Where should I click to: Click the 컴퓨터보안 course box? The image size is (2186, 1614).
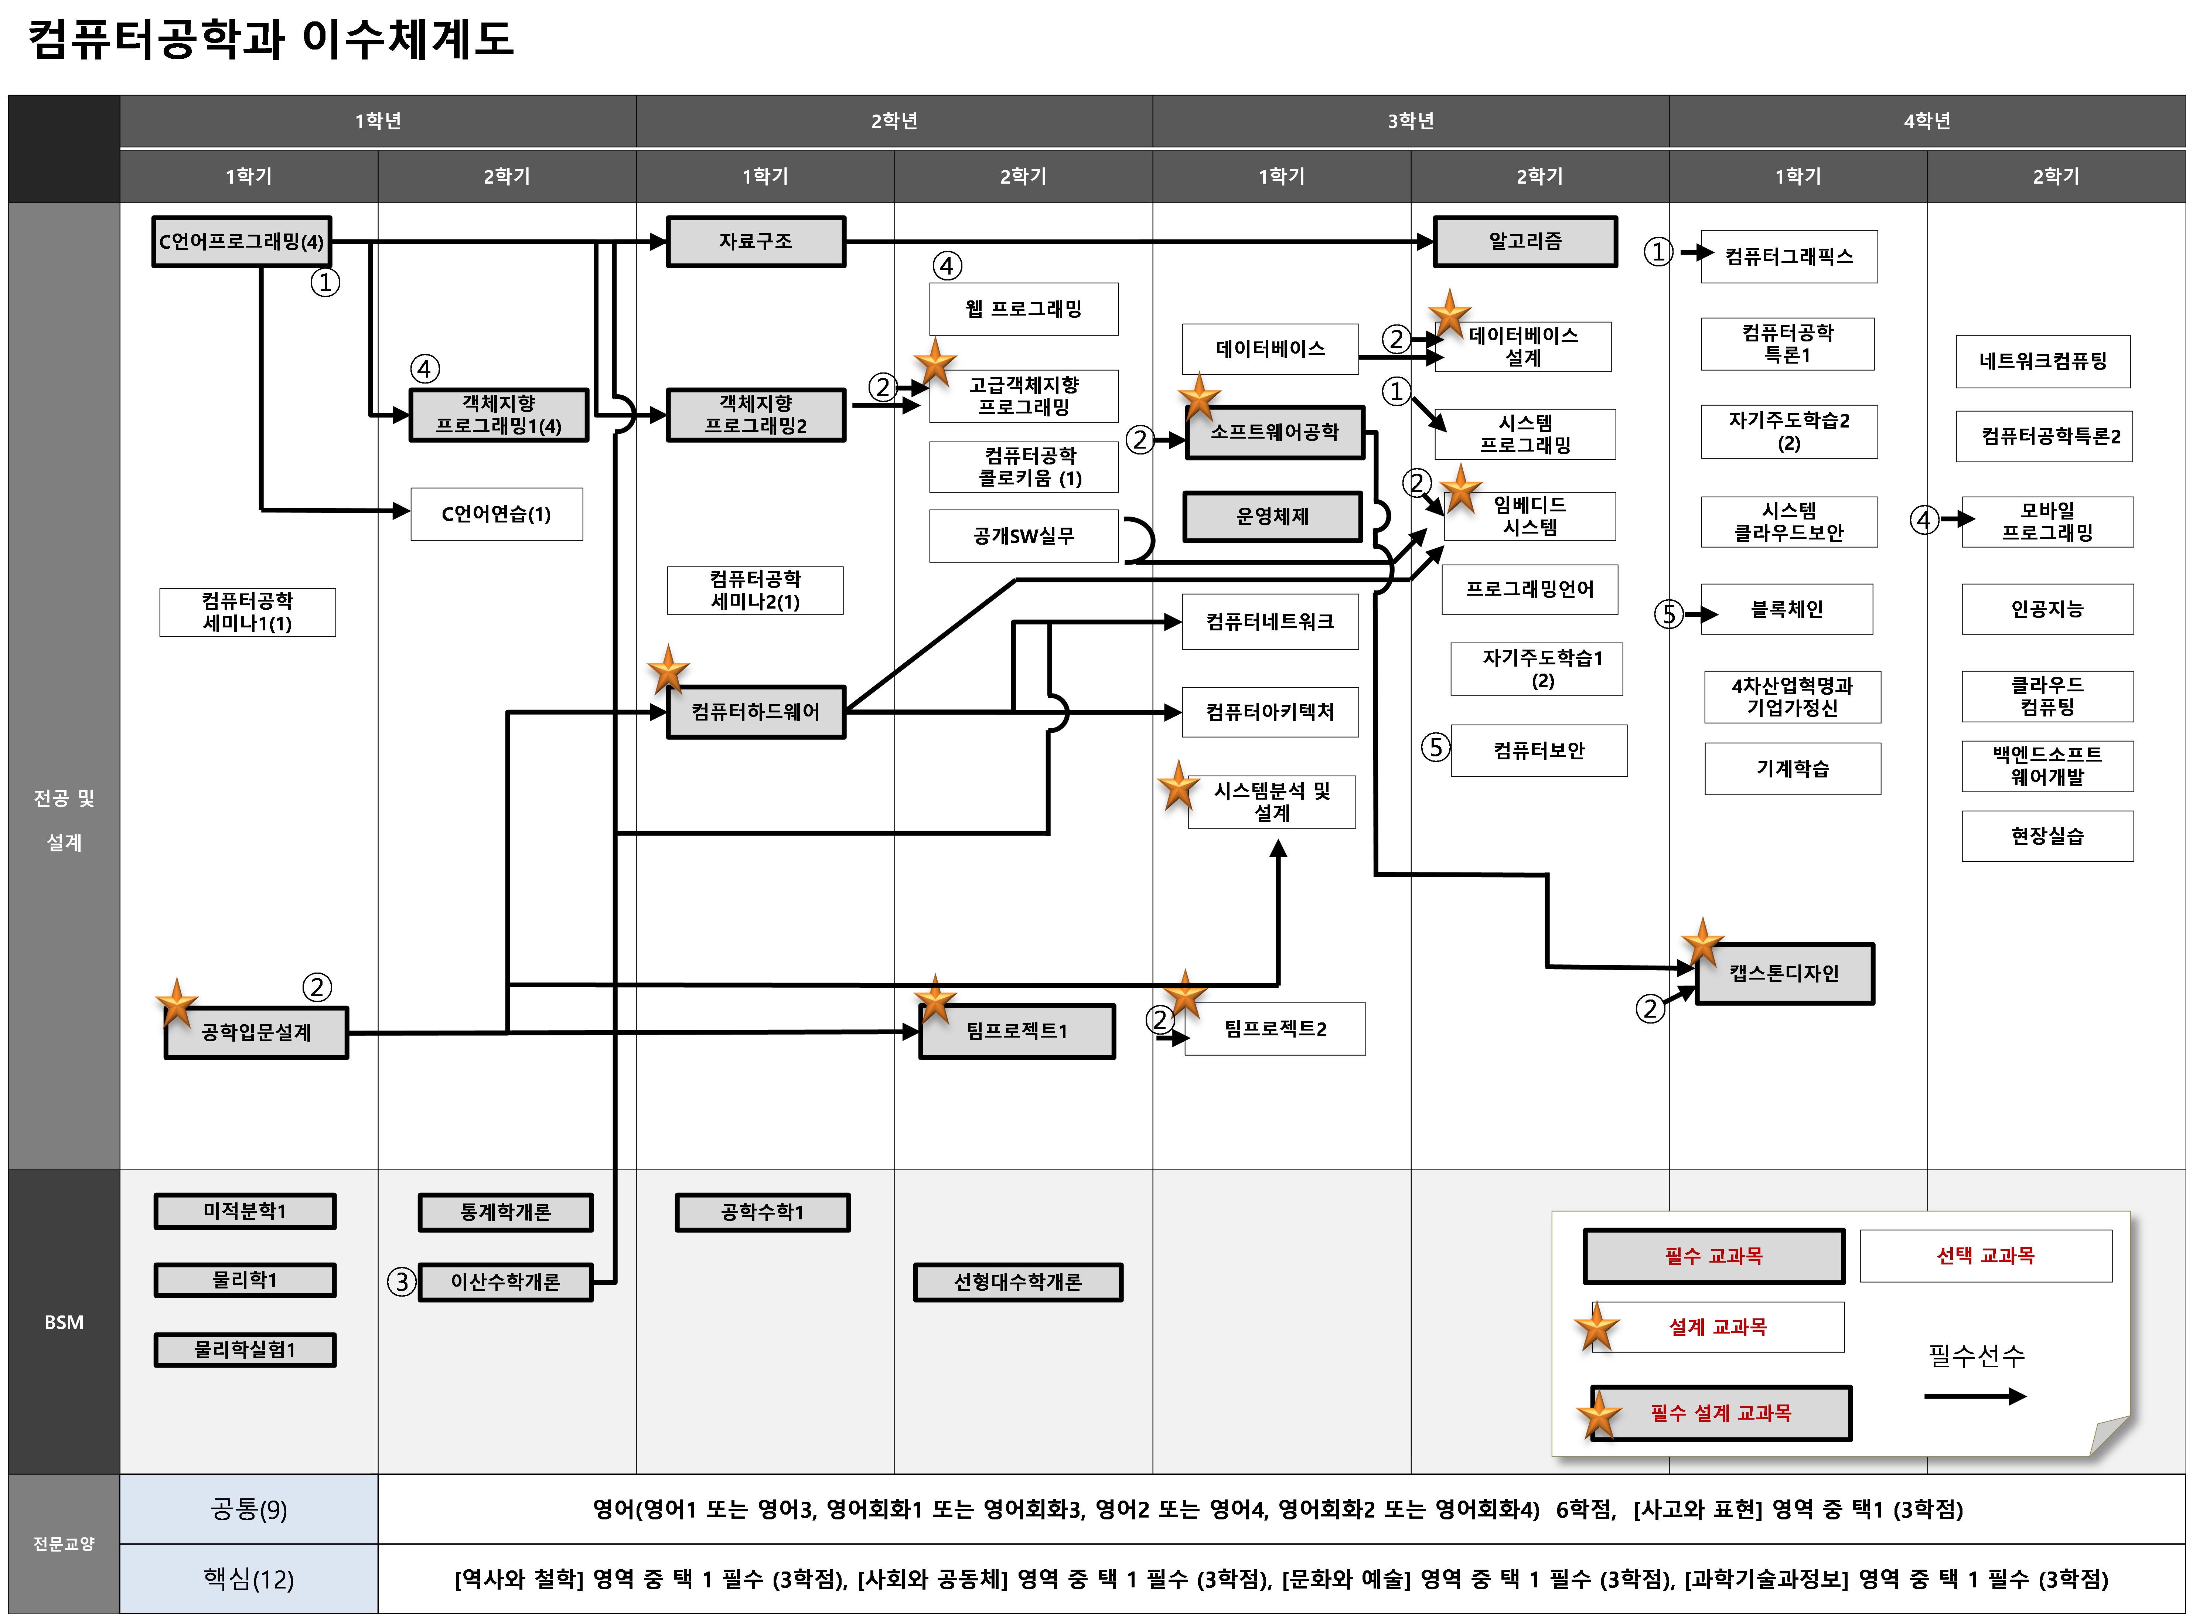coord(1539,750)
